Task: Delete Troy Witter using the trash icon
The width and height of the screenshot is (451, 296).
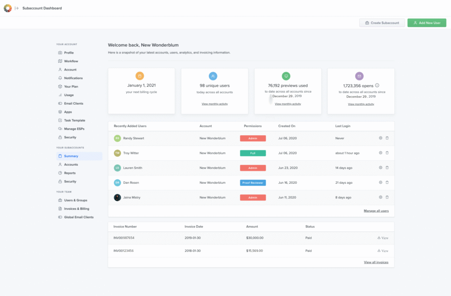Action: 387,153
